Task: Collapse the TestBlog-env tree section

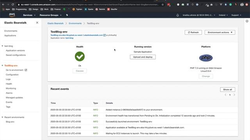Action: tap(2, 66)
